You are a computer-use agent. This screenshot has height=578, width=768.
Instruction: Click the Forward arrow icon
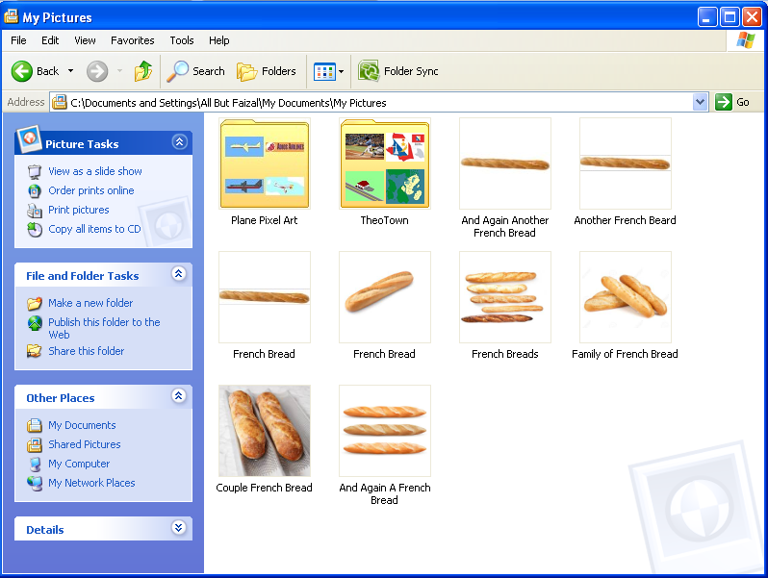tap(97, 71)
